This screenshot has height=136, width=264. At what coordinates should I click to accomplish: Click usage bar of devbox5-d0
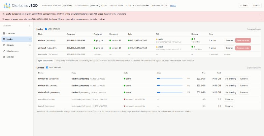click(x=170, y=92)
